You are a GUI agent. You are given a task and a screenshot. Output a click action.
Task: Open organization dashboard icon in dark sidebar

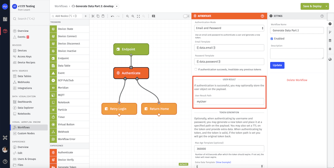[5, 19]
